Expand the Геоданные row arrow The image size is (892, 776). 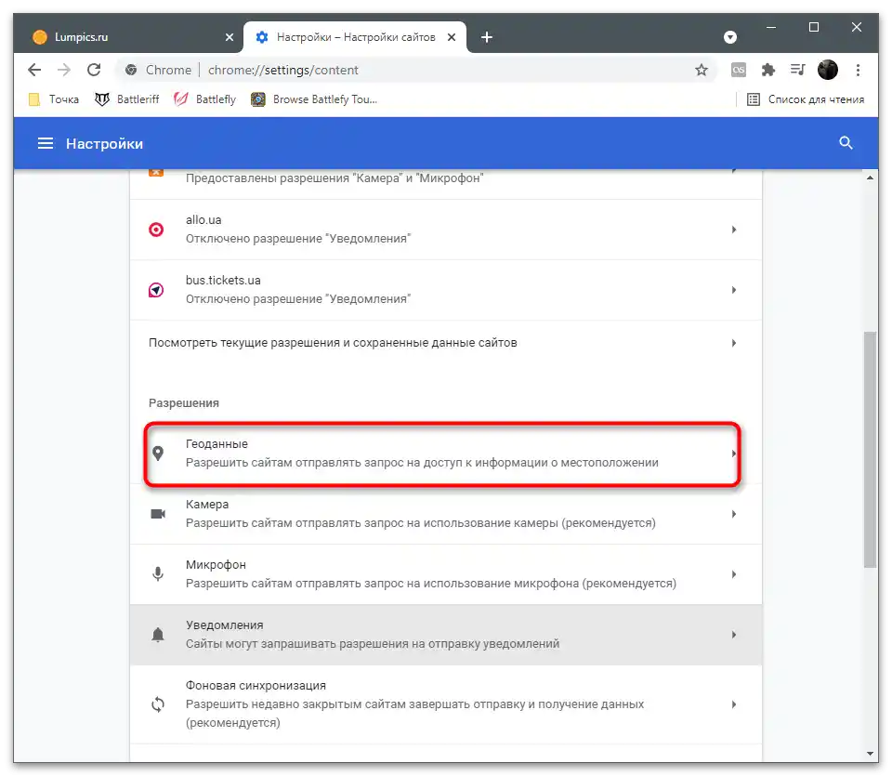[x=734, y=454]
